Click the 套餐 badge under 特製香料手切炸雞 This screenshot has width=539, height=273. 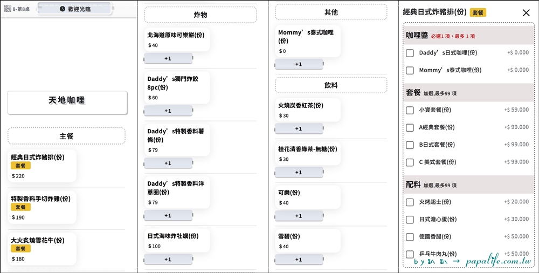[20, 207]
